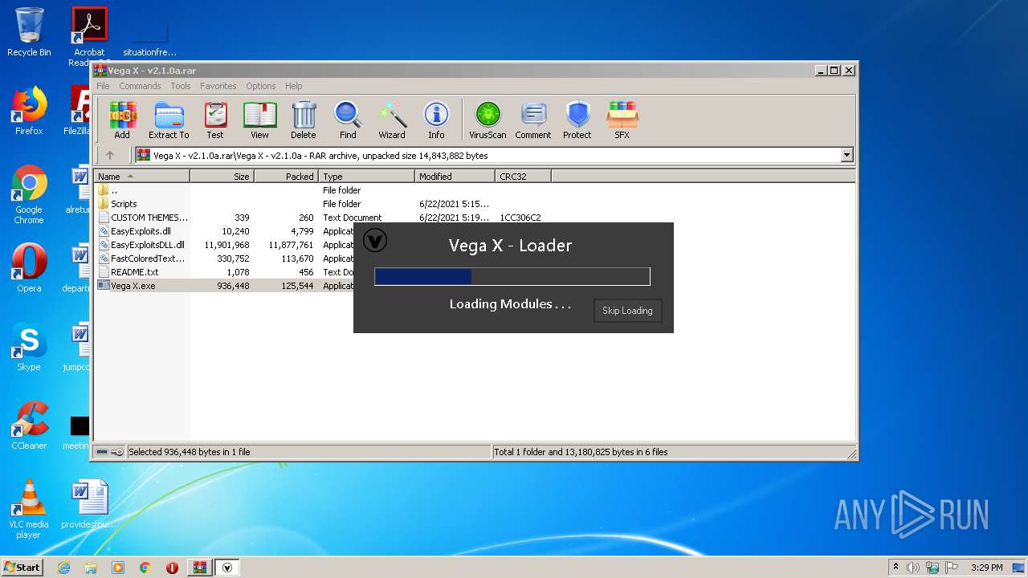Open Firefox desktop shortcut
The width and height of the screenshot is (1028, 578).
point(29,111)
